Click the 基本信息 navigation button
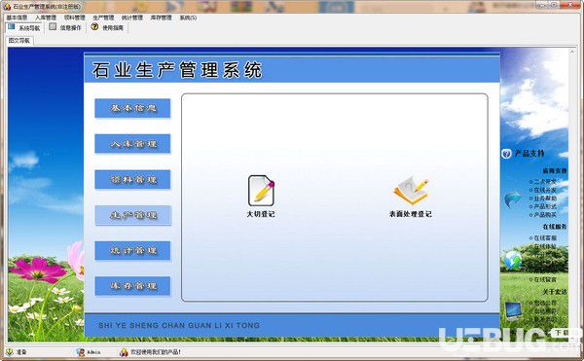The height and width of the screenshot is (361, 584). (x=132, y=108)
